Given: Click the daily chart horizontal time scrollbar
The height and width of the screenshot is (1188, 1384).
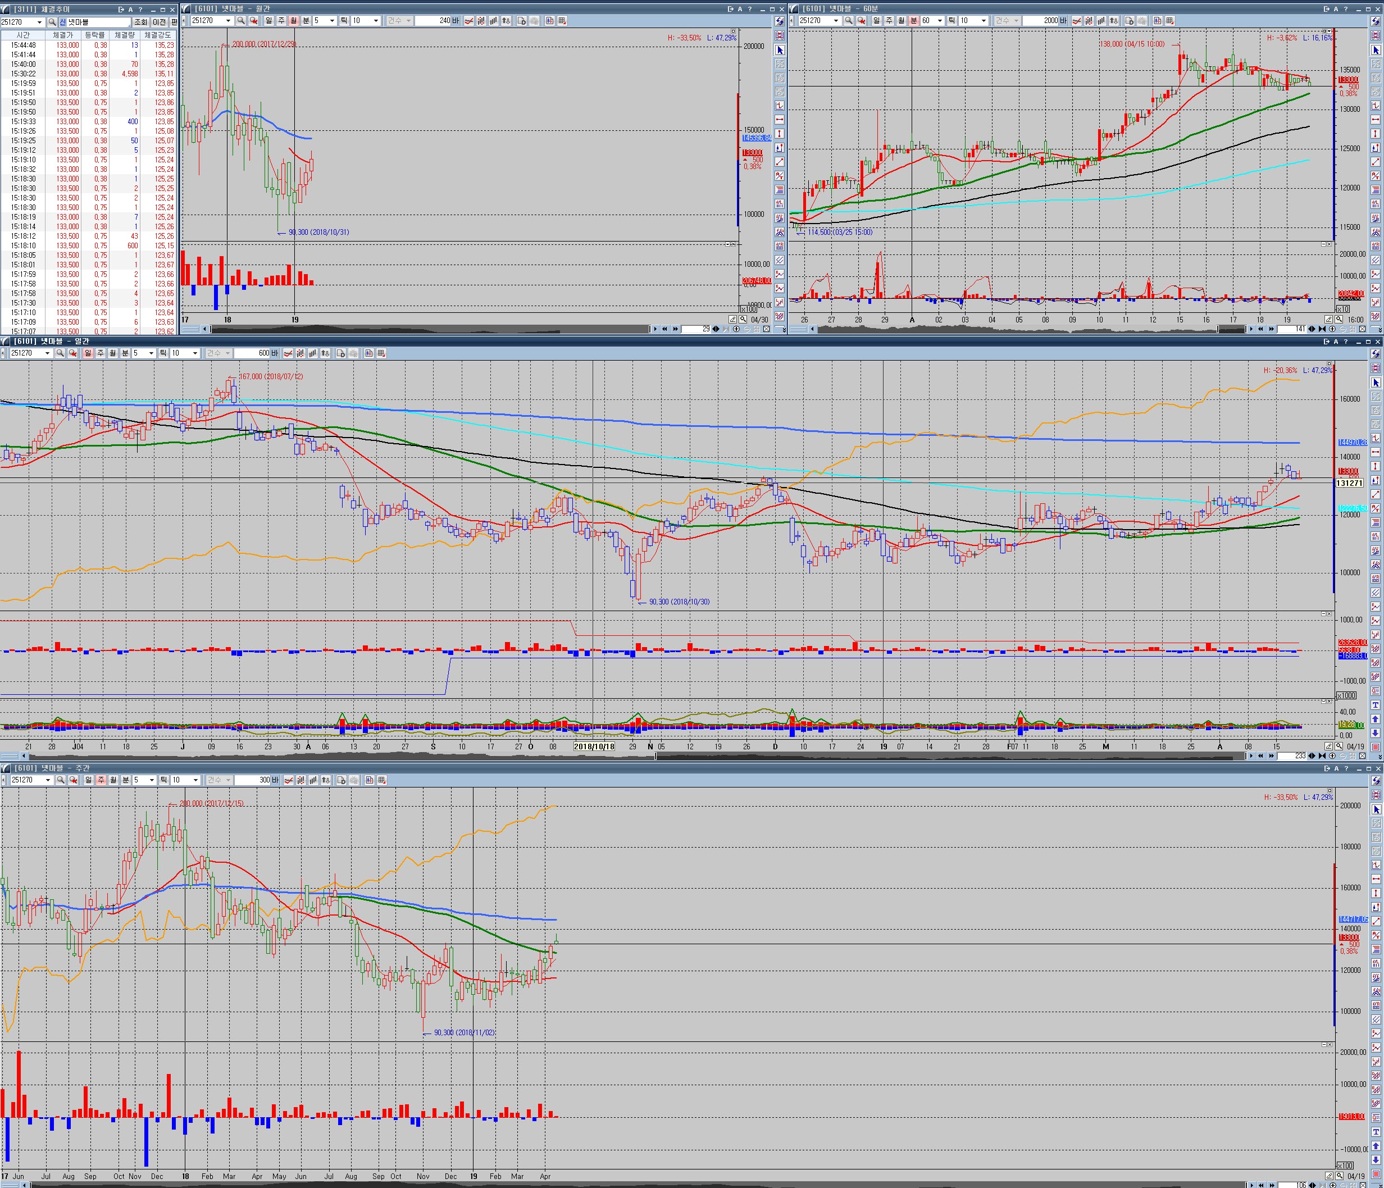Looking at the screenshot, I should pyautogui.click(x=949, y=756).
